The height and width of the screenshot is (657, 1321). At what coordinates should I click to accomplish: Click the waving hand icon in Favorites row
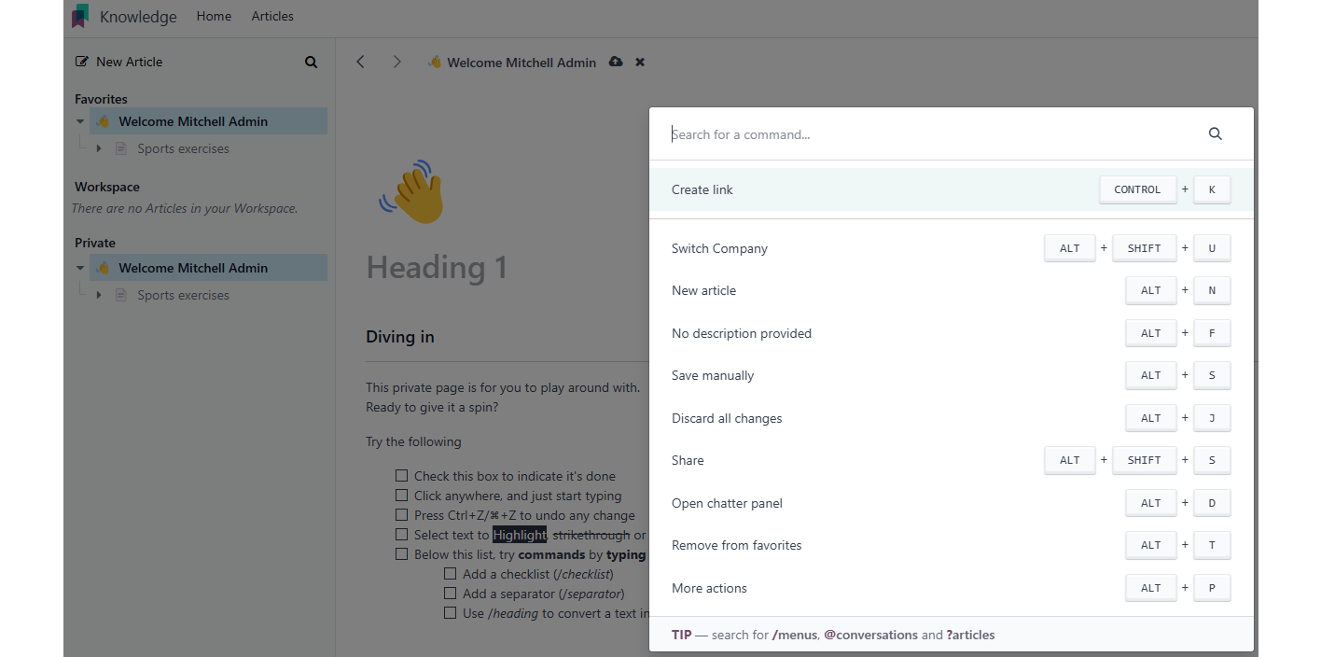(103, 121)
